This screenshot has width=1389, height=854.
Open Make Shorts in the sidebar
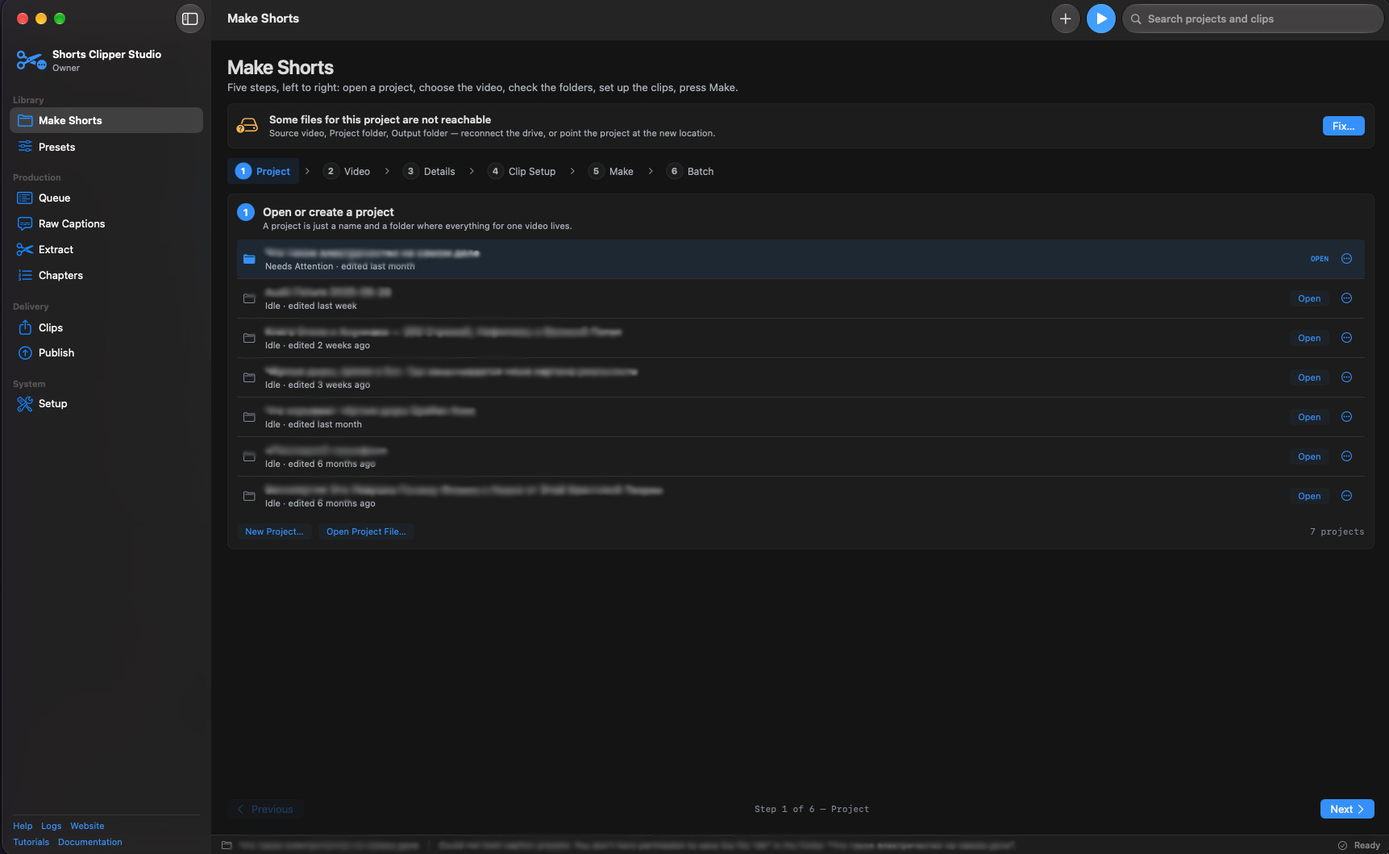point(106,120)
